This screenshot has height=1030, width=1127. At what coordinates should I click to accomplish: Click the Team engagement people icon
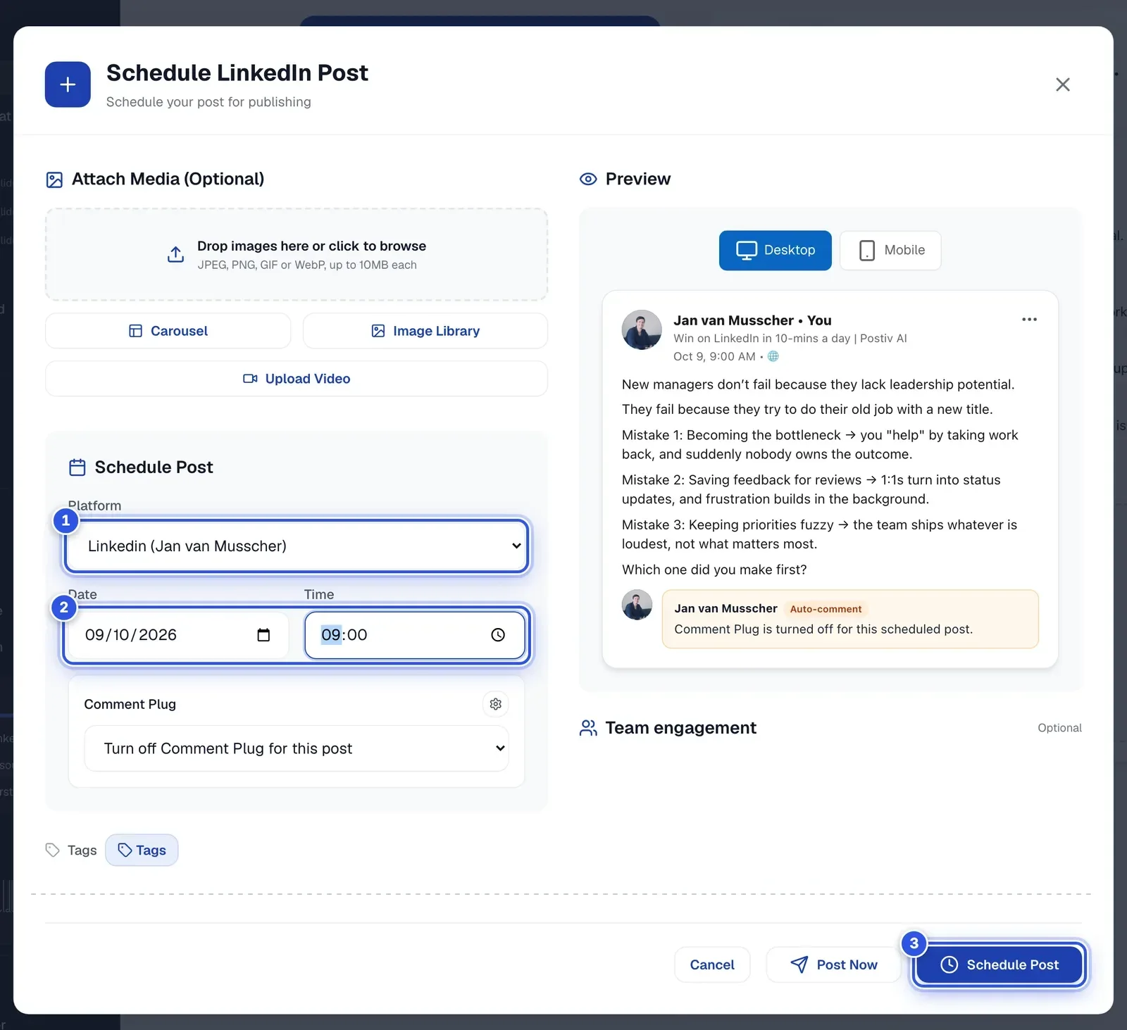pos(588,728)
